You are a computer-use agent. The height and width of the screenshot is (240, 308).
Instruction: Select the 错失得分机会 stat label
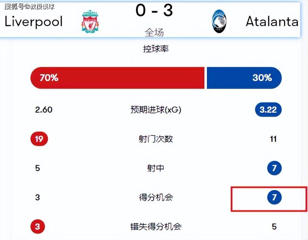(x=156, y=227)
